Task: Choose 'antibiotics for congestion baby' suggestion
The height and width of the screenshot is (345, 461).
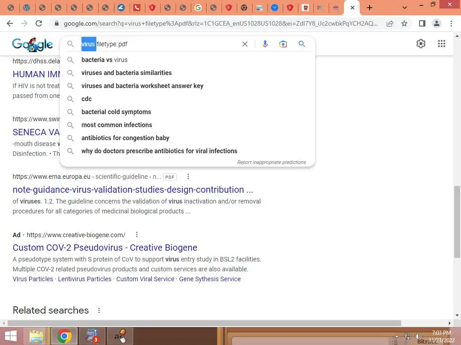Action: [x=188, y=138]
